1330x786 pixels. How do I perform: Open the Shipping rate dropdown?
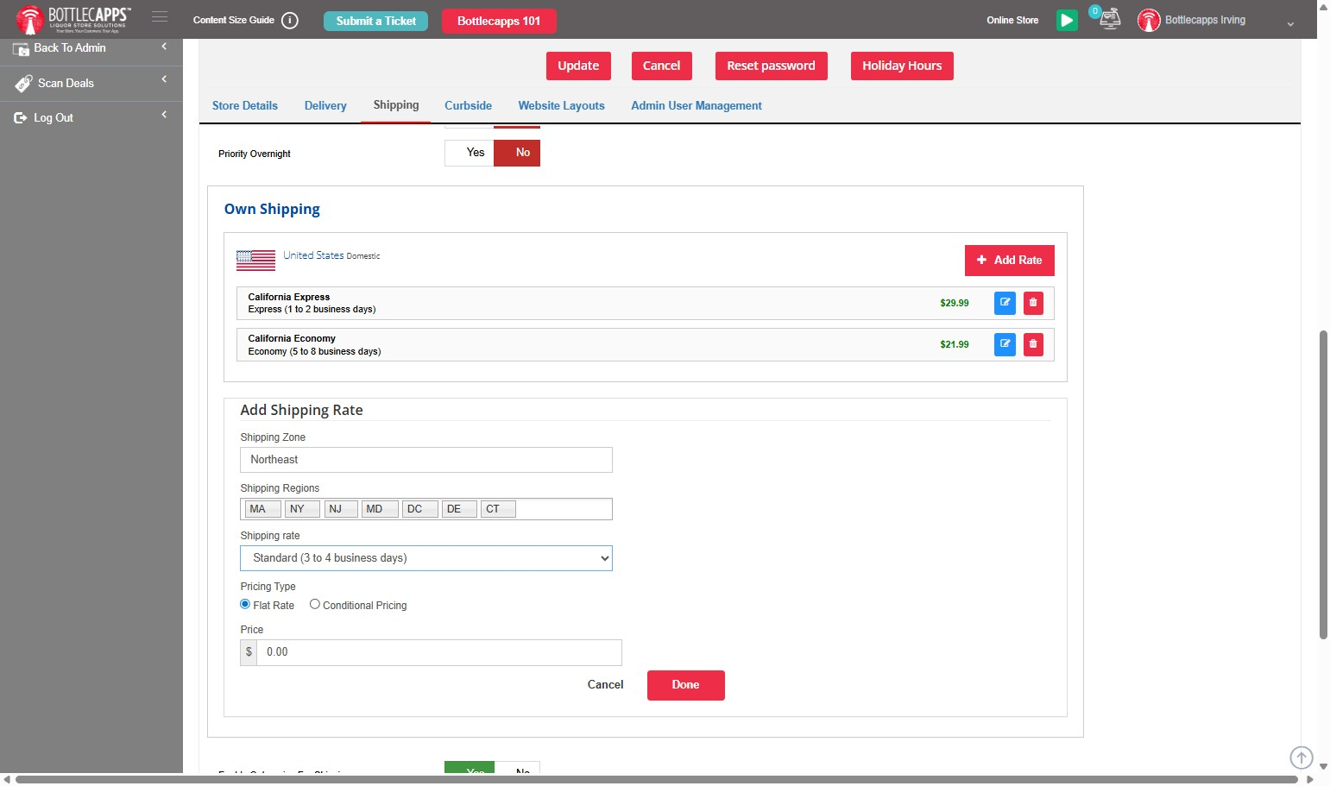[426, 558]
